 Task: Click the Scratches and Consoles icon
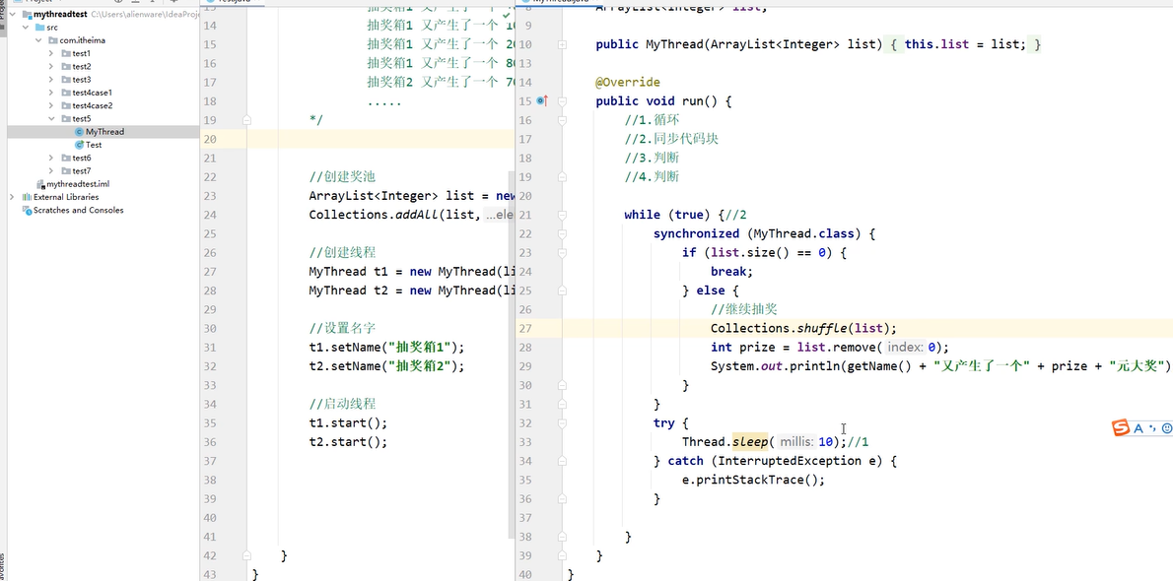[x=26, y=210]
